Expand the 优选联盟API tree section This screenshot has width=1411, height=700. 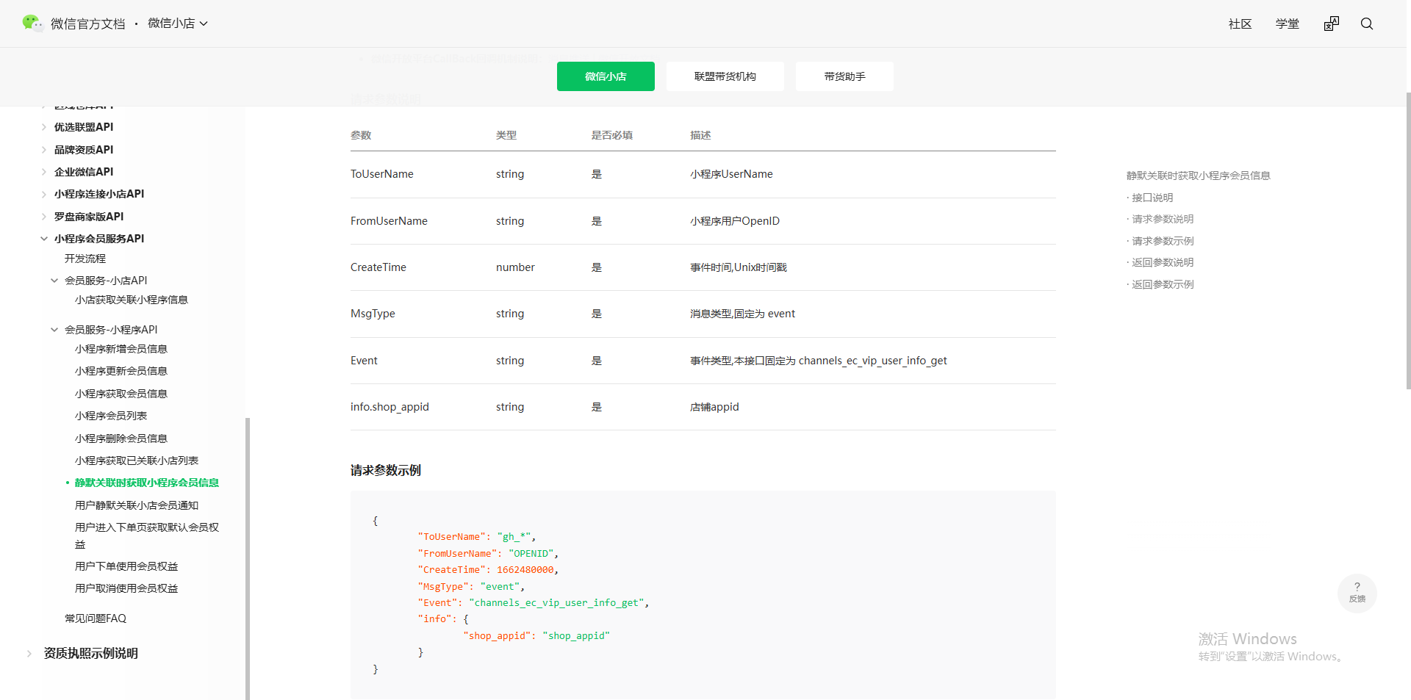point(44,127)
